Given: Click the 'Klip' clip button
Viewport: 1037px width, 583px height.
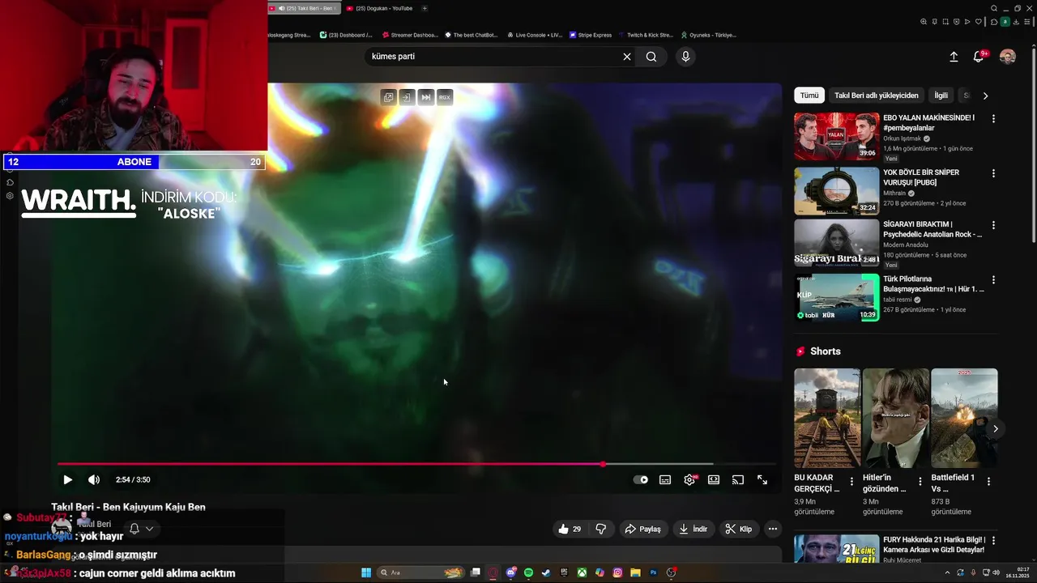Looking at the screenshot, I should (738, 529).
